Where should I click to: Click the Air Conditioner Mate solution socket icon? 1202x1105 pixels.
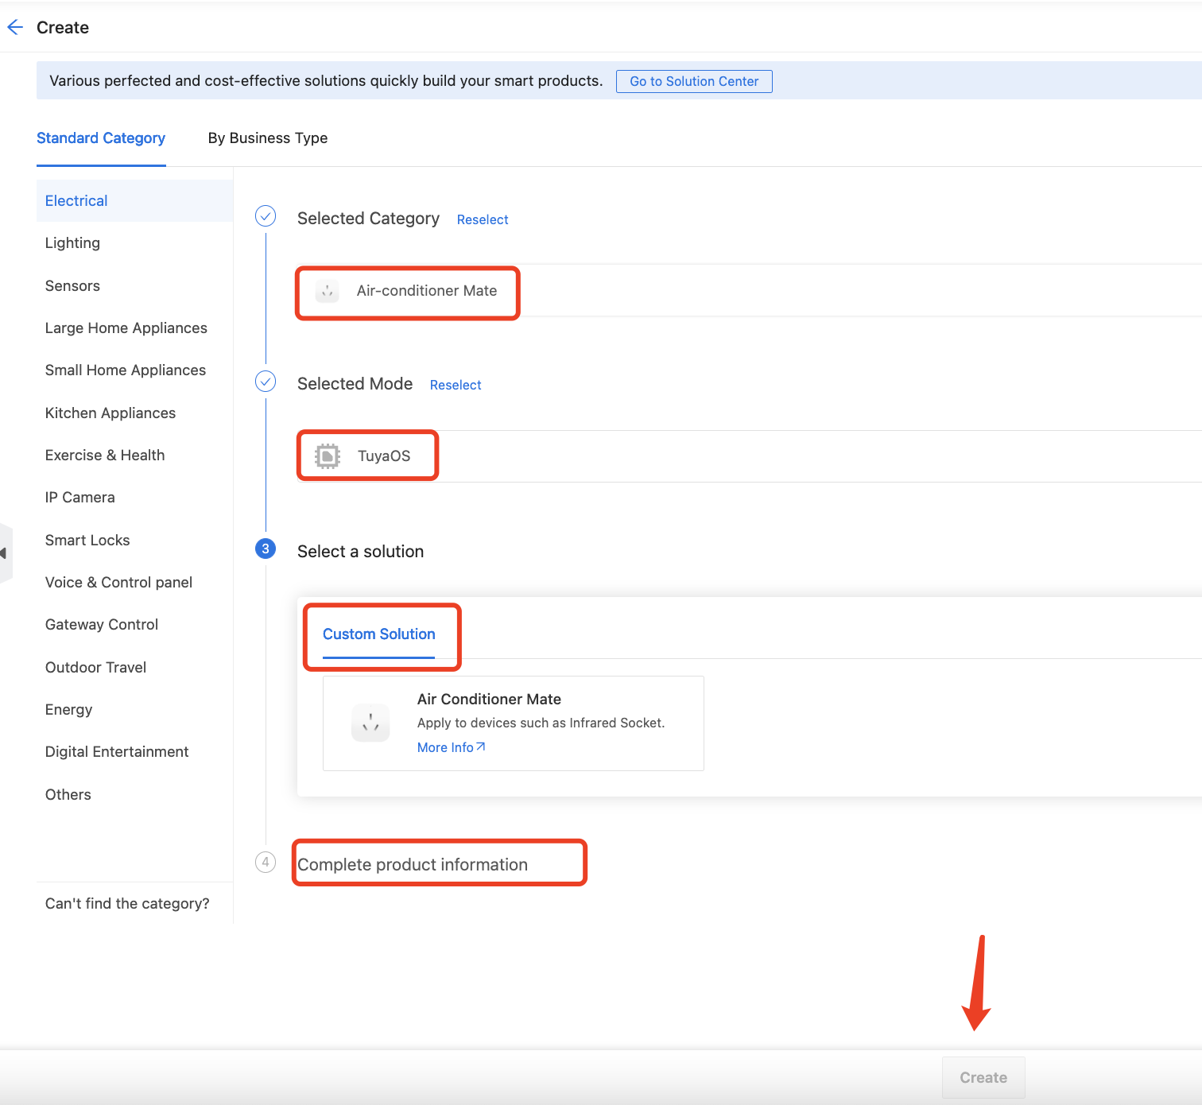[370, 723]
